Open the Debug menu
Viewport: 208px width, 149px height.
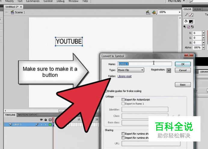(60, 1)
